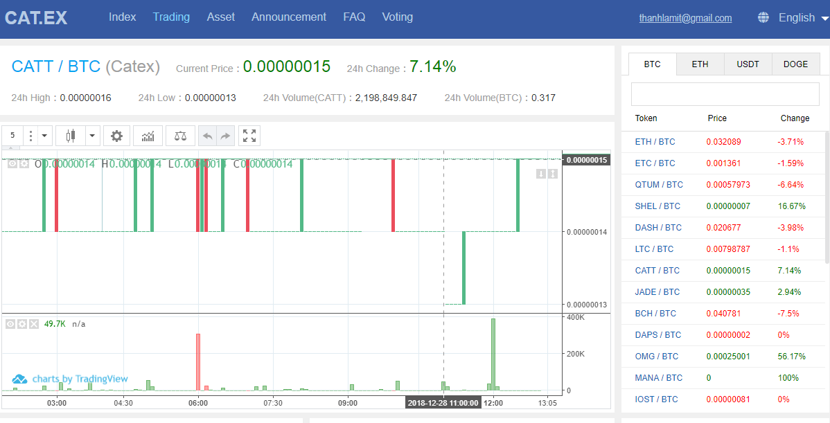Switch to the DOGE market tab
Image resolution: width=830 pixels, height=423 pixels.
point(795,64)
